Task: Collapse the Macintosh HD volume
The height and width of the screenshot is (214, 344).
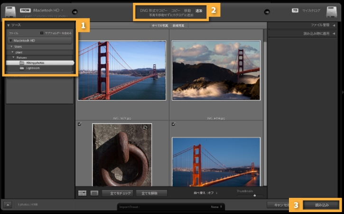Action: pyautogui.click(x=10, y=41)
